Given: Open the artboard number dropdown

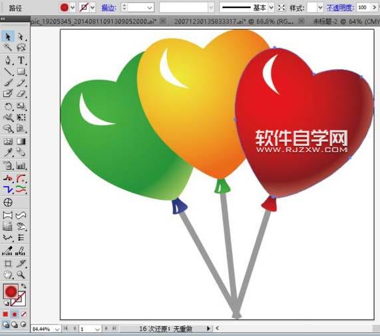Looking at the screenshot, I should (97, 329).
